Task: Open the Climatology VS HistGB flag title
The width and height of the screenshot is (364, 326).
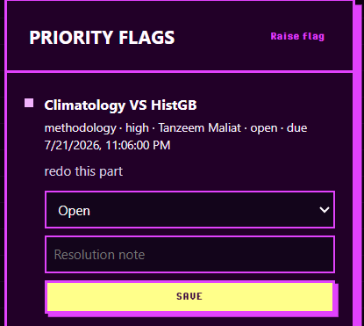Action: [120, 105]
